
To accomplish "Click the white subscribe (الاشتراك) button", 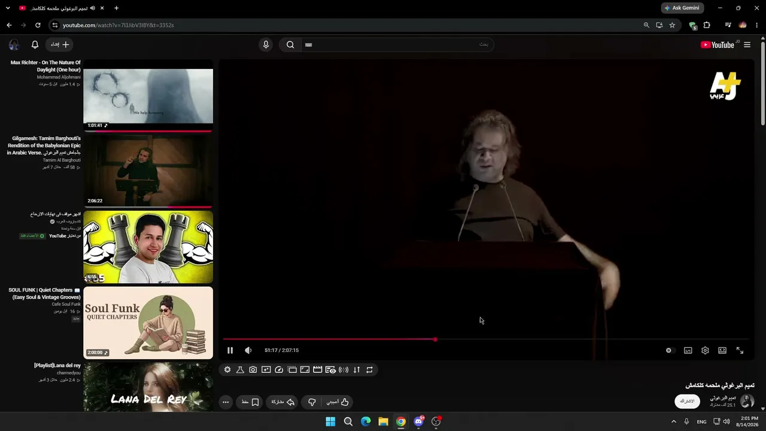I will pos(687,401).
